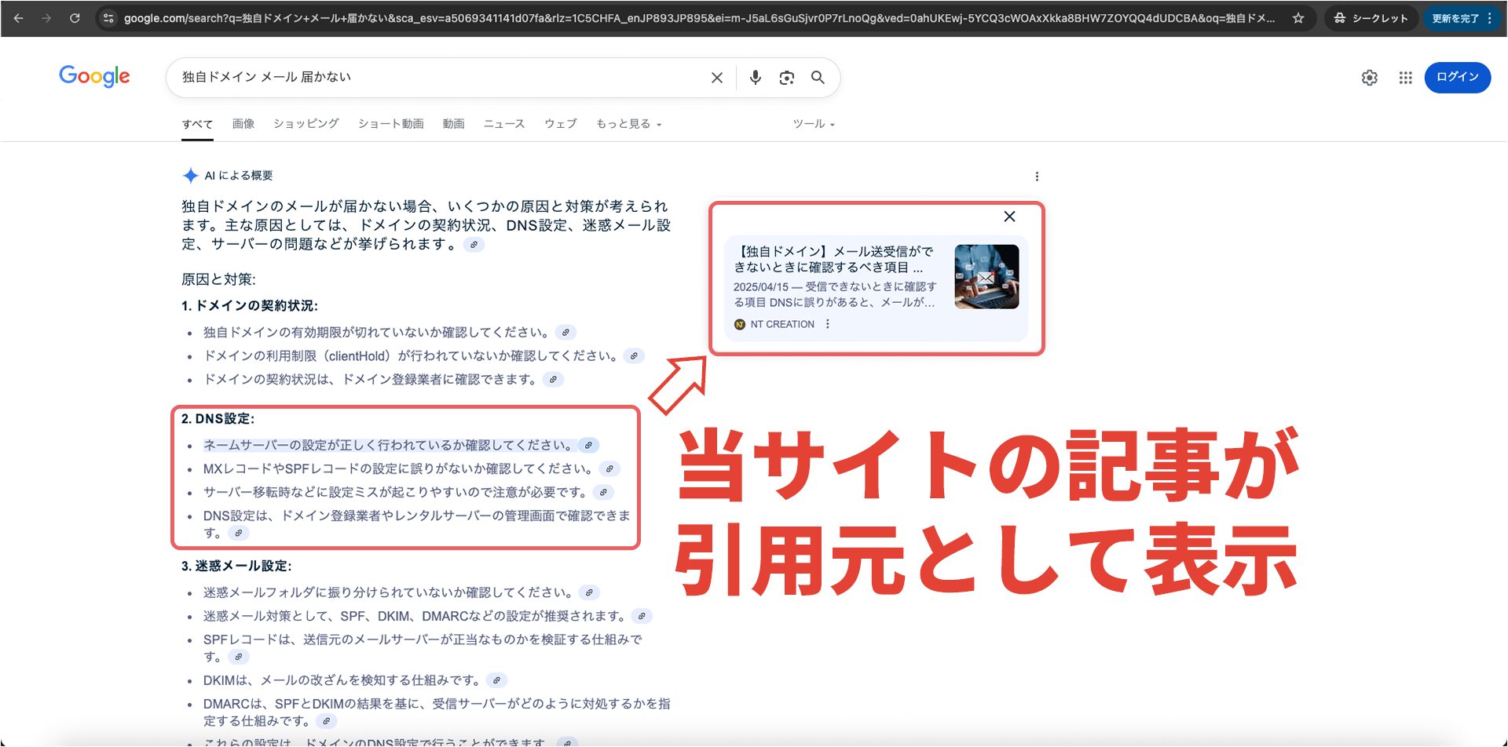Open quick settings gear icon
Viewport: 1508px width, 747px height.
[1369, 78]
